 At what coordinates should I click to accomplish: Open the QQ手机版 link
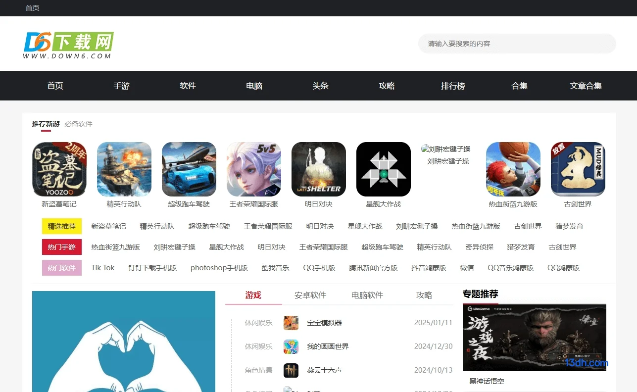click(x=319, y=268)
